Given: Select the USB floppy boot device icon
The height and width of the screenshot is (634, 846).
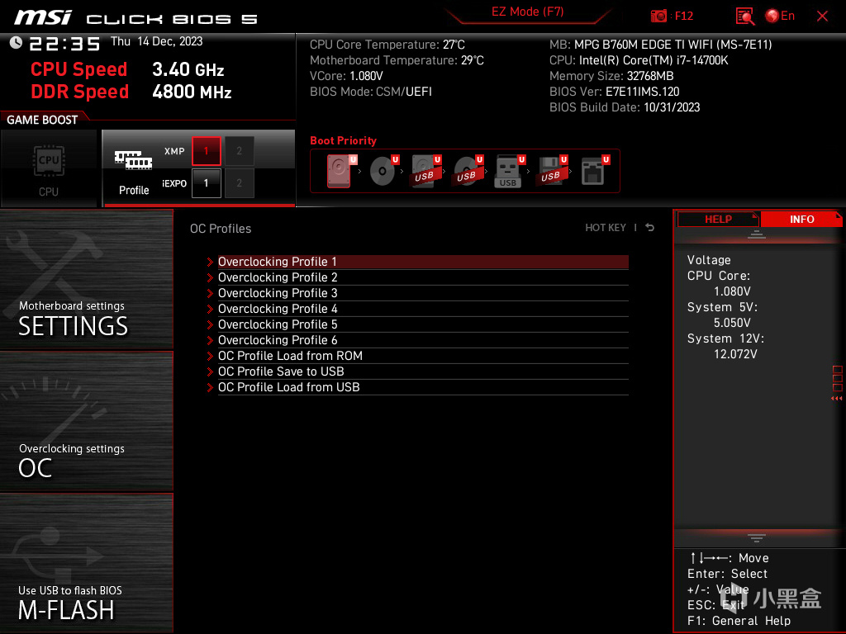Looking at the screenshot, I should (552, 171).
